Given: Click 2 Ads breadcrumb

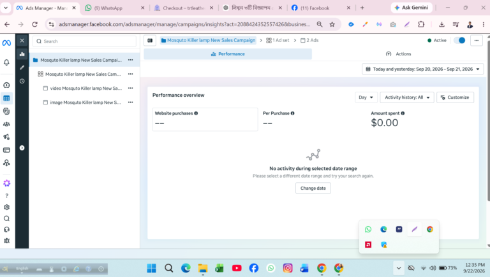Looking at the screenshot, I should [309, 40].
